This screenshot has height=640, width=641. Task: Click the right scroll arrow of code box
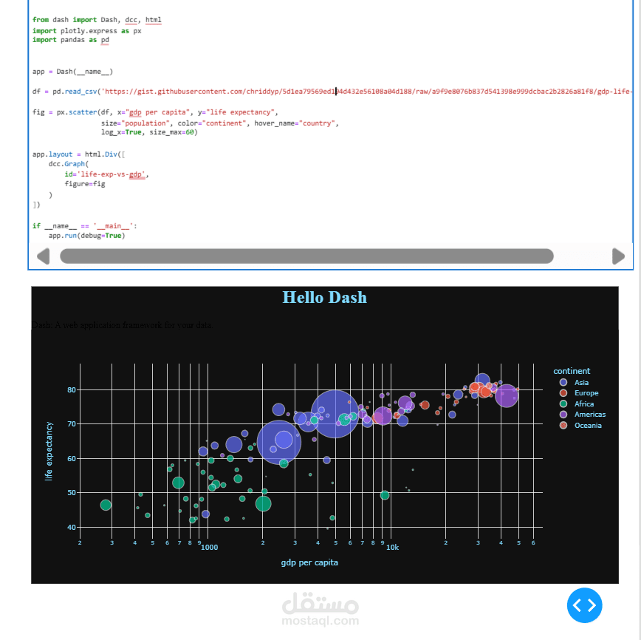pyautogui.click(x=618, y=256)
